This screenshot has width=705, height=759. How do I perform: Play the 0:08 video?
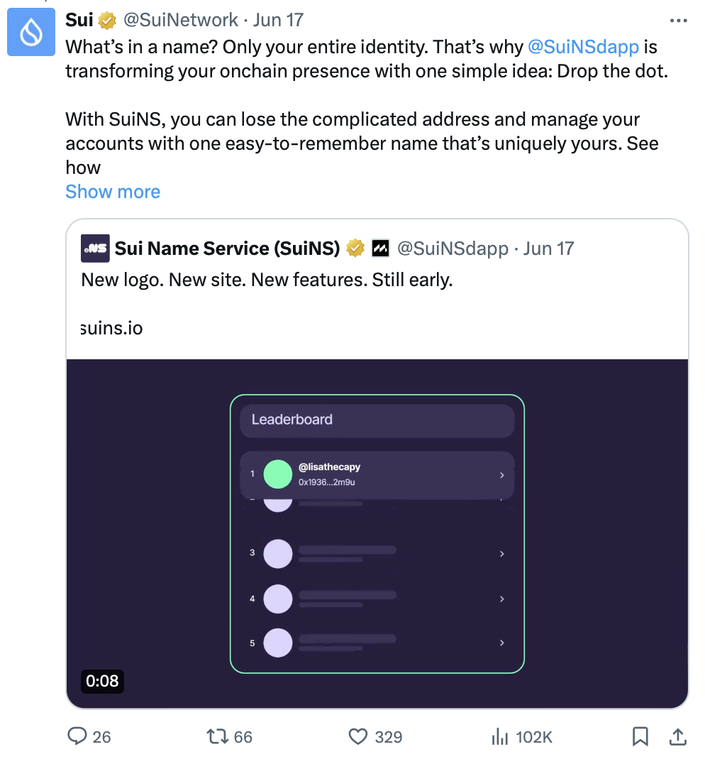tap(377, 534)
